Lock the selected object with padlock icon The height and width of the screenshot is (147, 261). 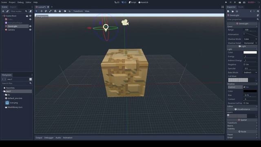[60, 11]
